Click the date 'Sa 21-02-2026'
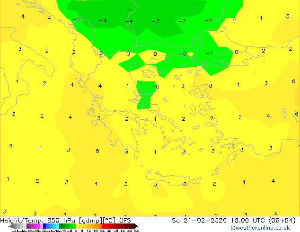 pyautogui.click(x=199, y=221)
